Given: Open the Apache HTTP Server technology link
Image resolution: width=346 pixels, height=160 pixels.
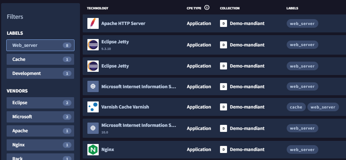Looking at the screenshot, I should (x=123, y=23).
